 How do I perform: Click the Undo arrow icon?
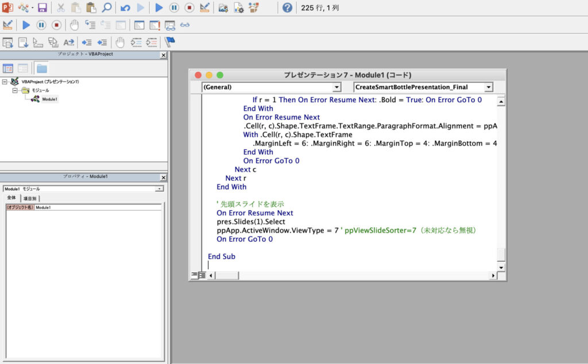tap(125, 8)
